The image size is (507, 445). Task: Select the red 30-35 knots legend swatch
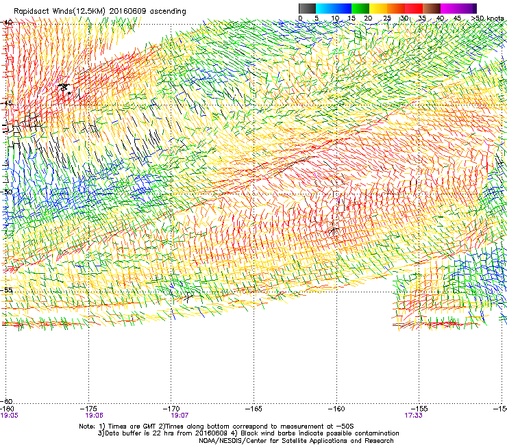click(x=414, y=8)
